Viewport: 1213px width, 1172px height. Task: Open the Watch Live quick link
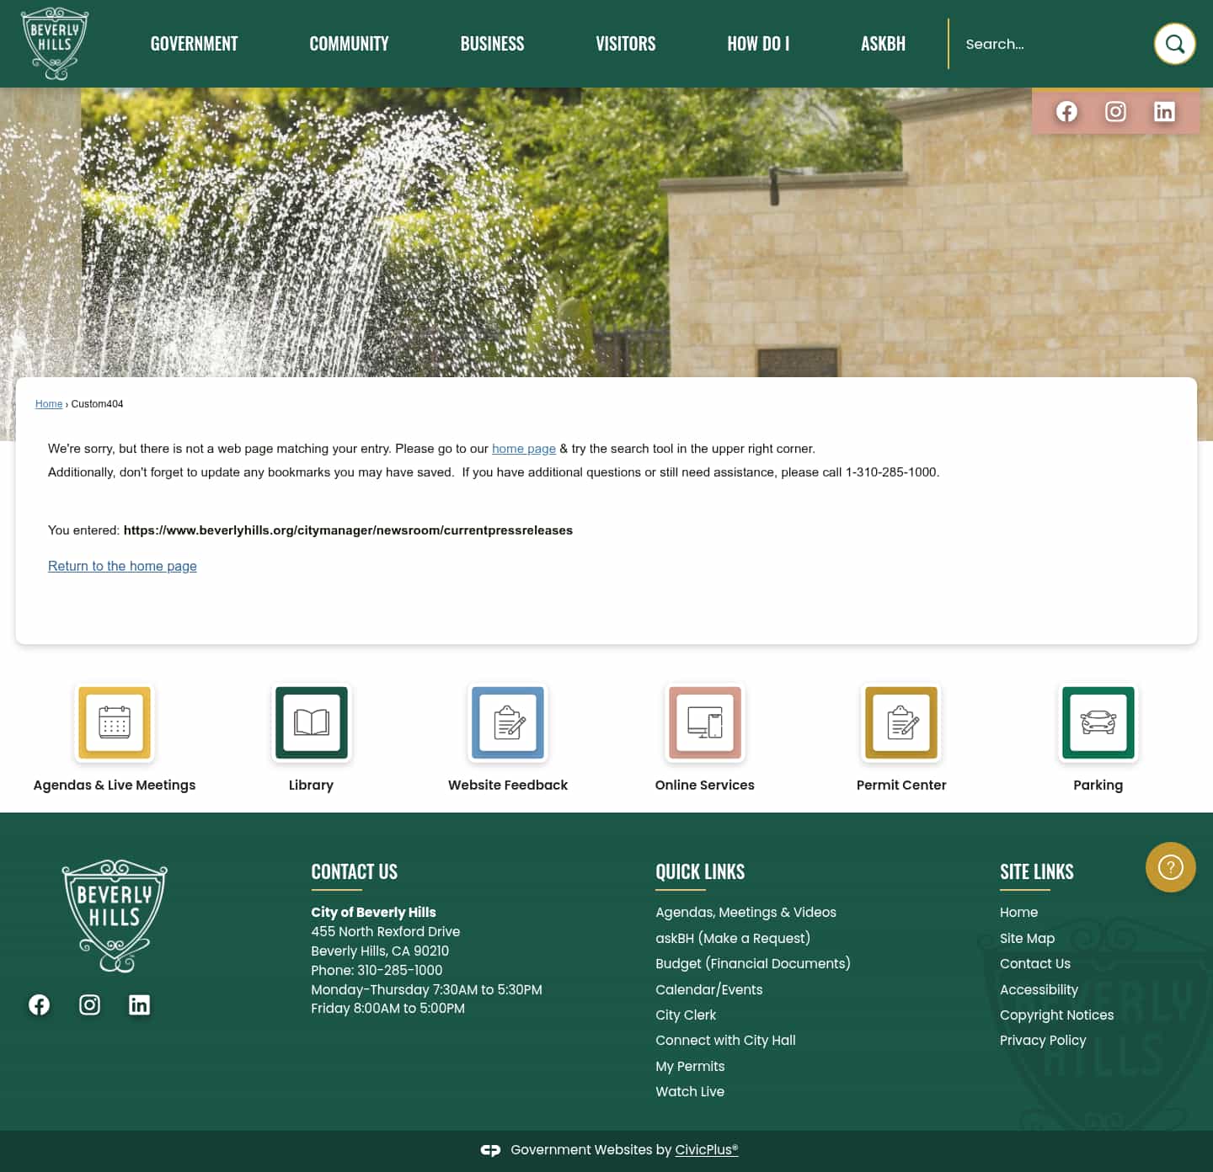pos(689,1091)
